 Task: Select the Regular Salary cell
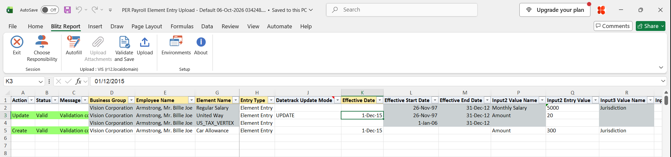(217, 108)
